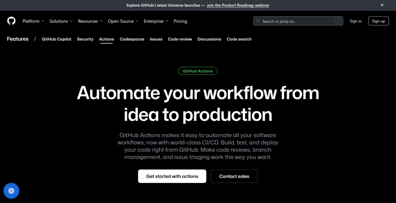
Task: Go to the GitHub Copilot tab
Action: pos(56,39)
